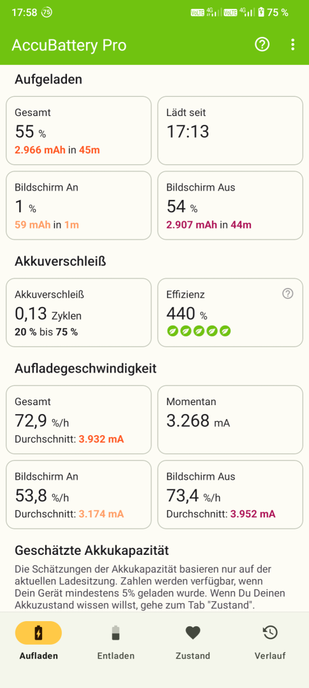Tap the Aufladen battery charging icon
The width and height of the screenshot is (309, 688).
[x=39, y=633]
